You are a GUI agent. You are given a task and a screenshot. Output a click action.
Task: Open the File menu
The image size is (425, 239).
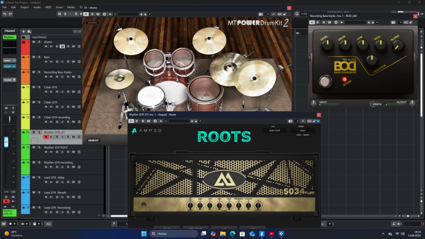click(4, 7)
